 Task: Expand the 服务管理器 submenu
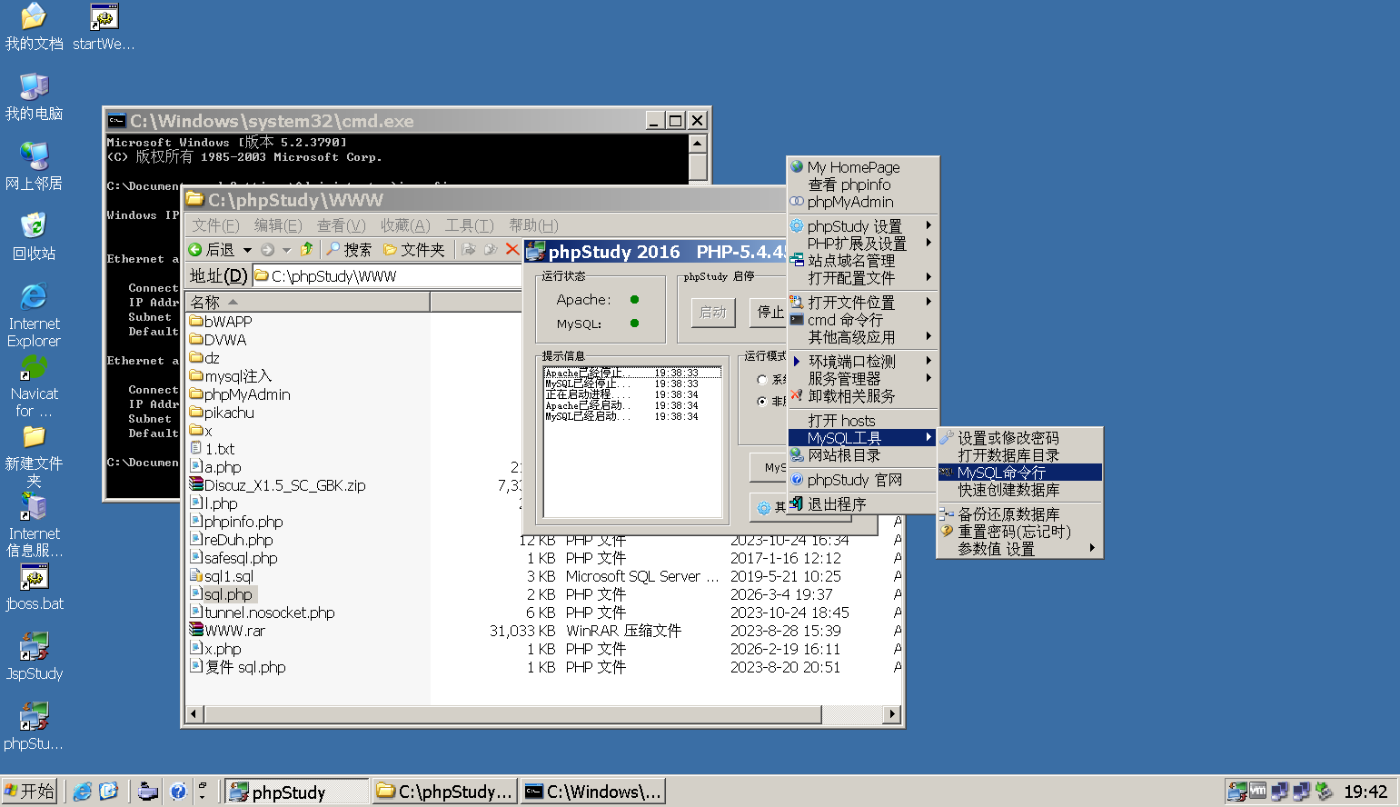tap(862, 379)
